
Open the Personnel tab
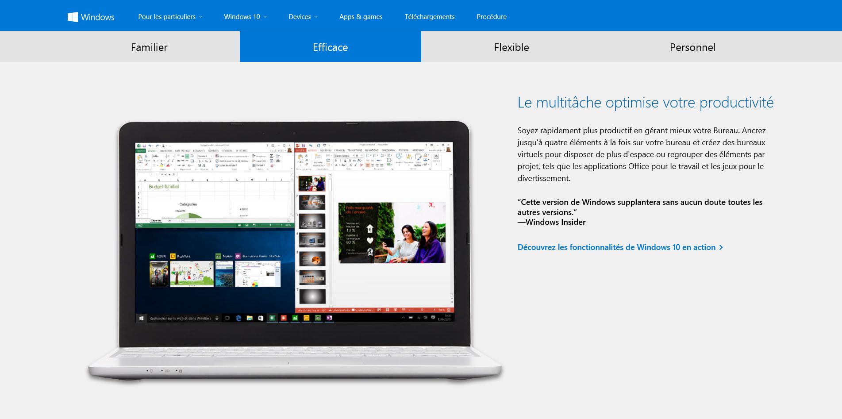click(x=692, y=47)
